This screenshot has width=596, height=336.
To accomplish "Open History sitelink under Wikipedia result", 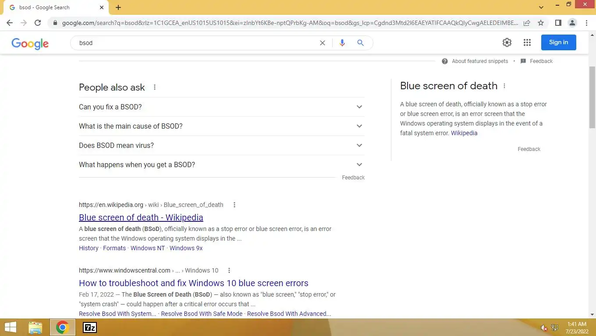I will (89, 248).
